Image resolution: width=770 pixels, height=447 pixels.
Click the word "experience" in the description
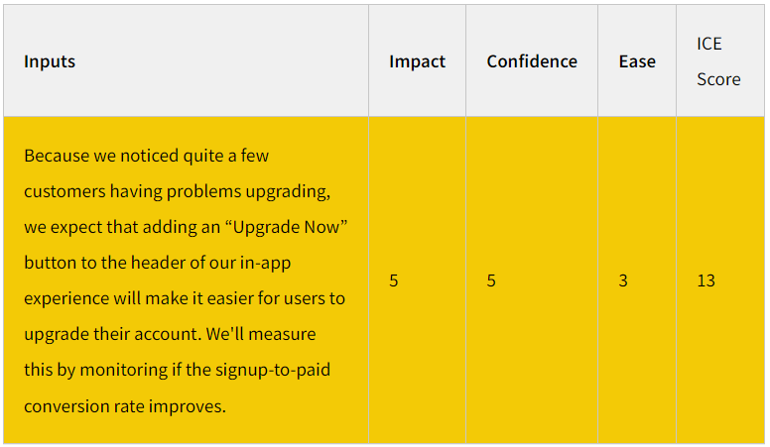coord(66,298)
